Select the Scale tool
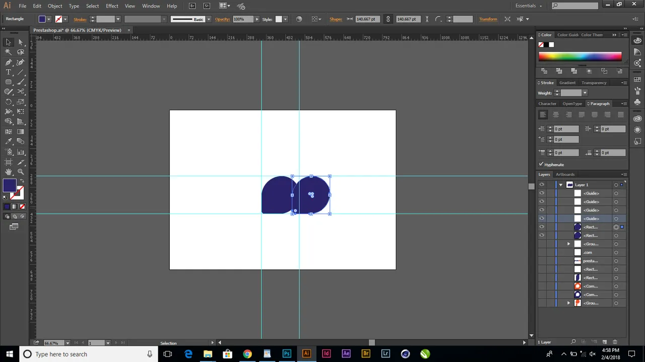Screen dimensions: 645x362 click(21, 102)
